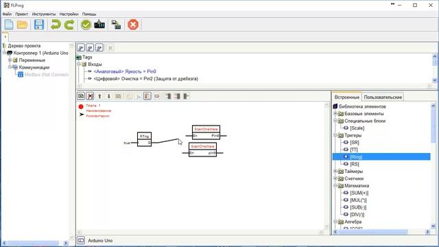
Task: Click the greyed-out X button in the tags toolbar
Action: click(110, 48)
